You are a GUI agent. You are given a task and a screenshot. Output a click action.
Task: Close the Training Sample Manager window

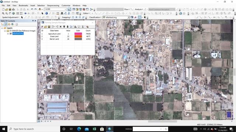click(x=93, y=23)
